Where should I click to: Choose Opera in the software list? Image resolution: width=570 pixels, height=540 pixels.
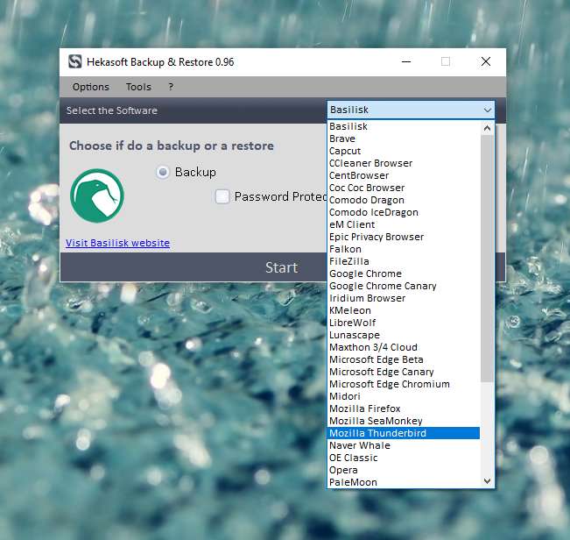pyautogui.click(x=404, y=470)
